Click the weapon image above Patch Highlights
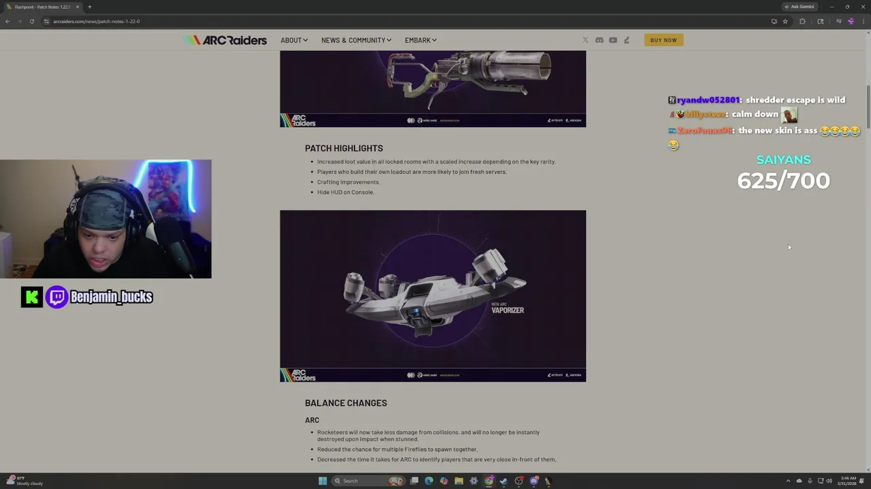871x489 pixels. pyautogui.click(x=433, y=88)
